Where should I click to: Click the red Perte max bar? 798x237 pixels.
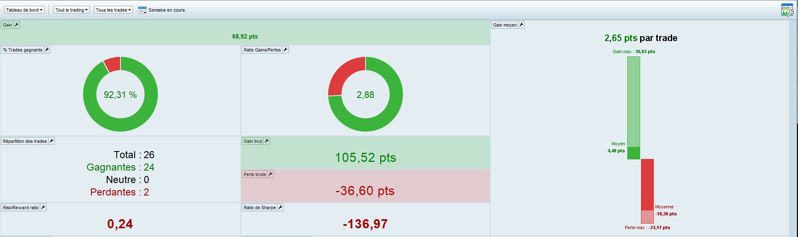648,191
